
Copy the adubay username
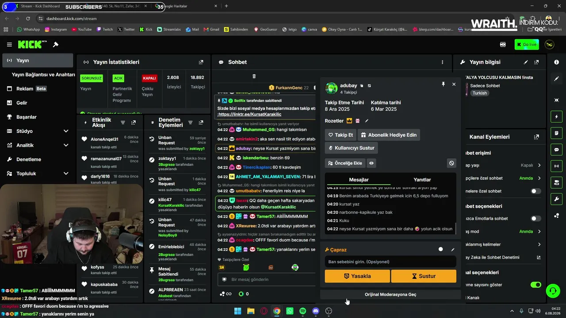coord(362,86)
